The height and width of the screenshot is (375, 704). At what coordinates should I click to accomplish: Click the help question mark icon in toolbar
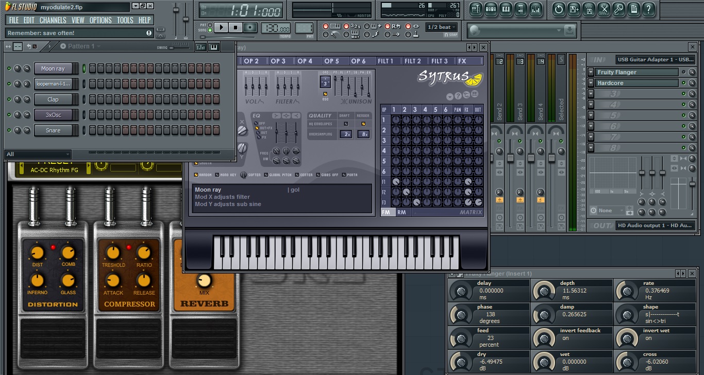648,9
